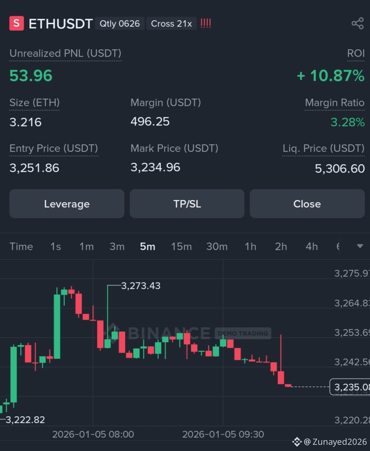The width and height of the screenshot is (370, 451).
Task: Tap the Liq. Price (USDT) label
Action: click(324, 148)
